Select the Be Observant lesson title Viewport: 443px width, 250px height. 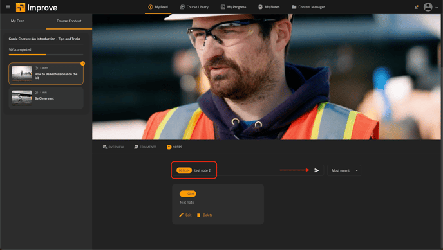[x=44, y=98]
